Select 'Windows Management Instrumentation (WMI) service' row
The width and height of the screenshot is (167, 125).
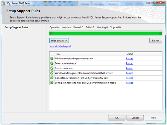click(x=106, y=73)
